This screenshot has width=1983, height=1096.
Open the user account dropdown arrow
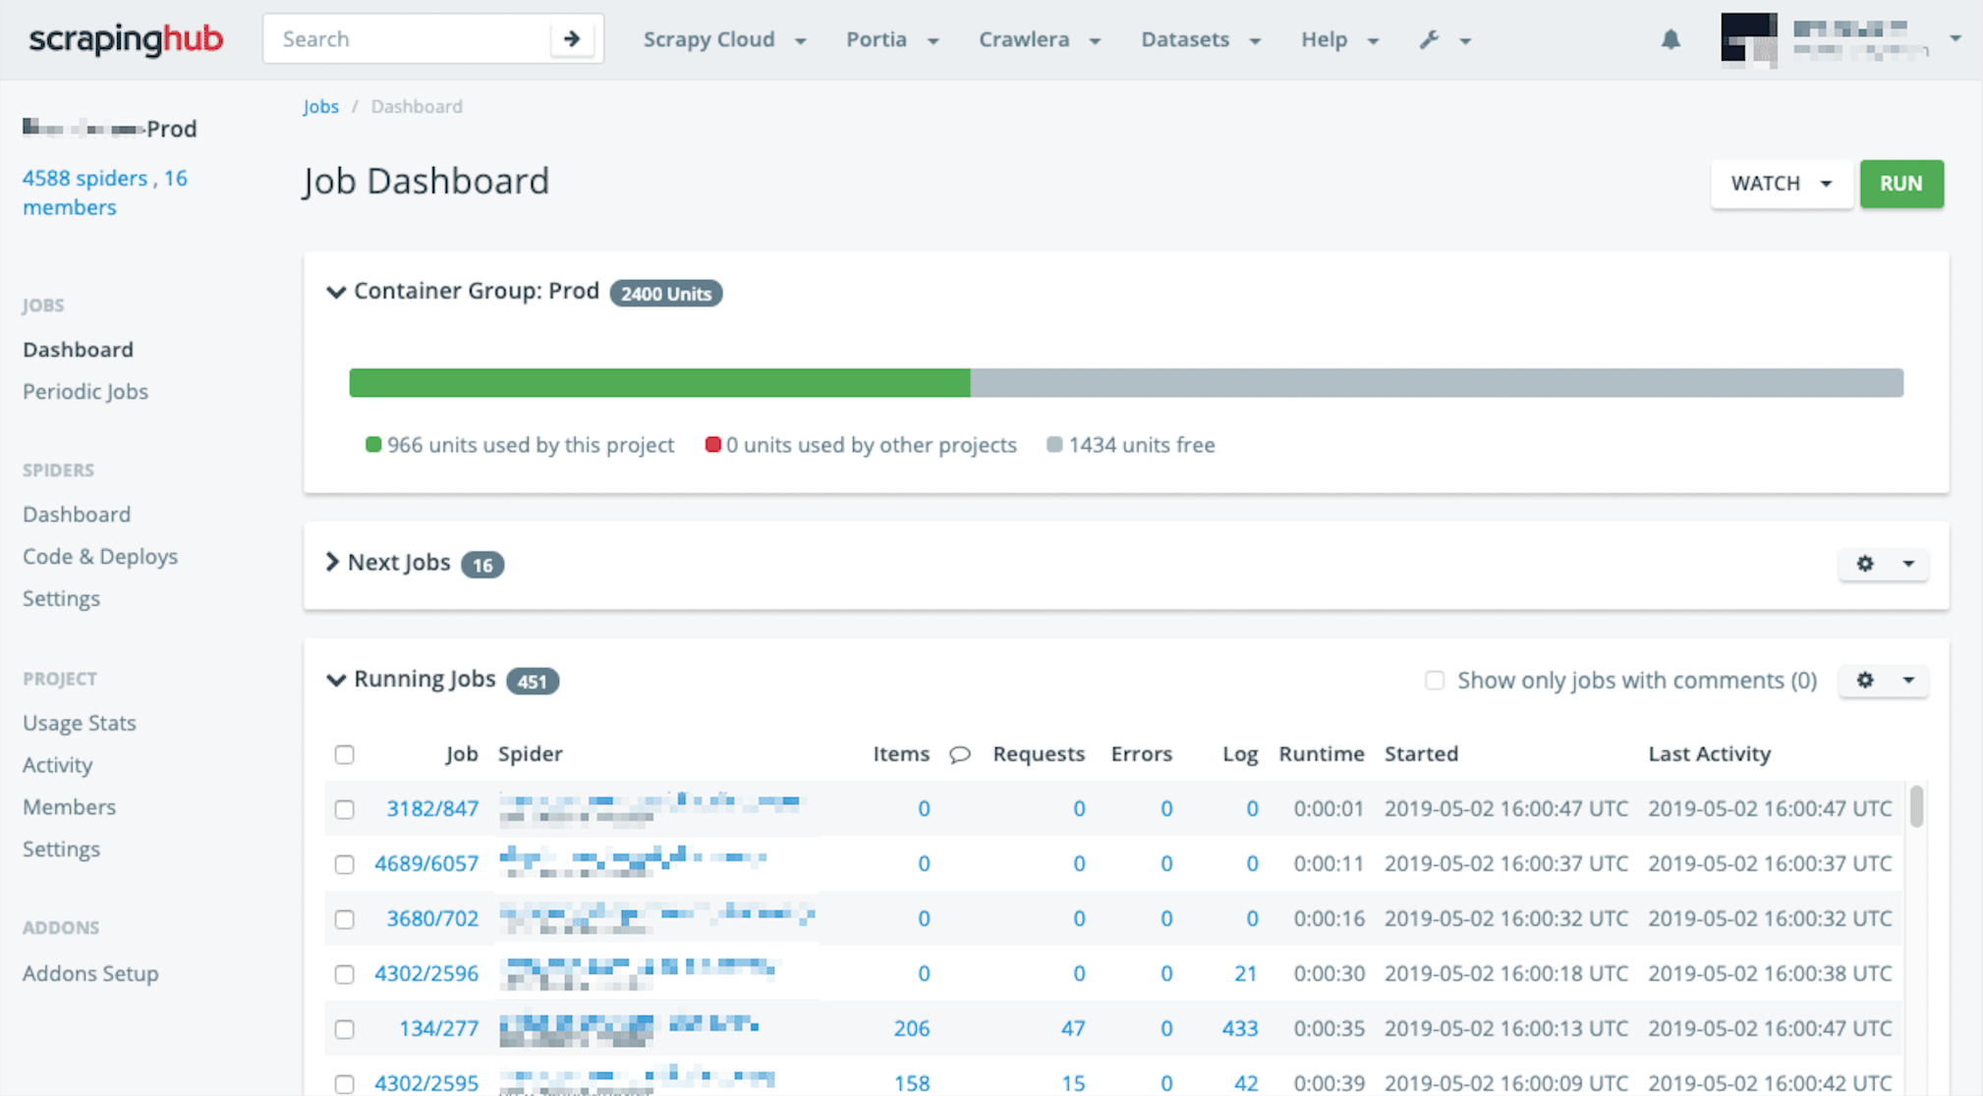1955,39
